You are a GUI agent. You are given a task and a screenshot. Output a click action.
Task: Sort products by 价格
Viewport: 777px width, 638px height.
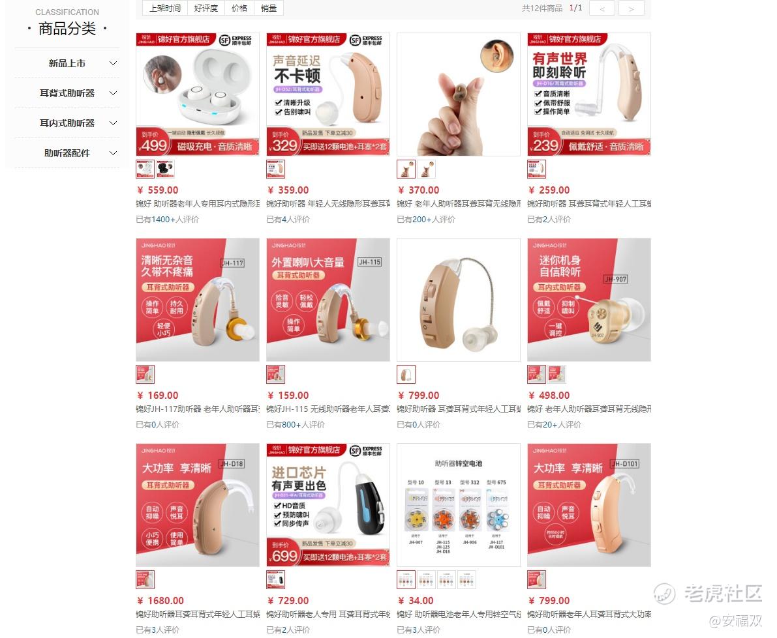pos(239,8)
